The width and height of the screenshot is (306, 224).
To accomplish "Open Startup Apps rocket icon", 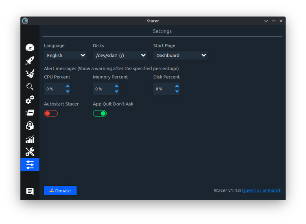I will (30, 61).
